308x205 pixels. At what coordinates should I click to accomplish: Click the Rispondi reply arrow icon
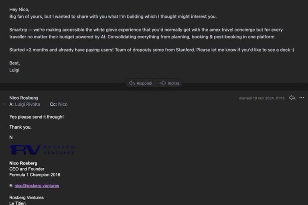tap(132, 83)
